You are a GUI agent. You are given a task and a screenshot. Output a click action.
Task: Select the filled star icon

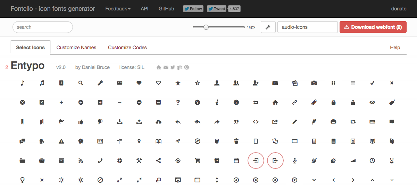pyautogui.click(x=178, y=83)
